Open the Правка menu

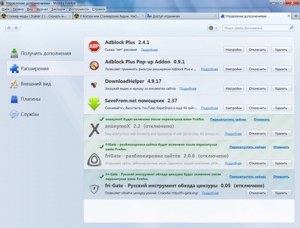click(18, 9)
